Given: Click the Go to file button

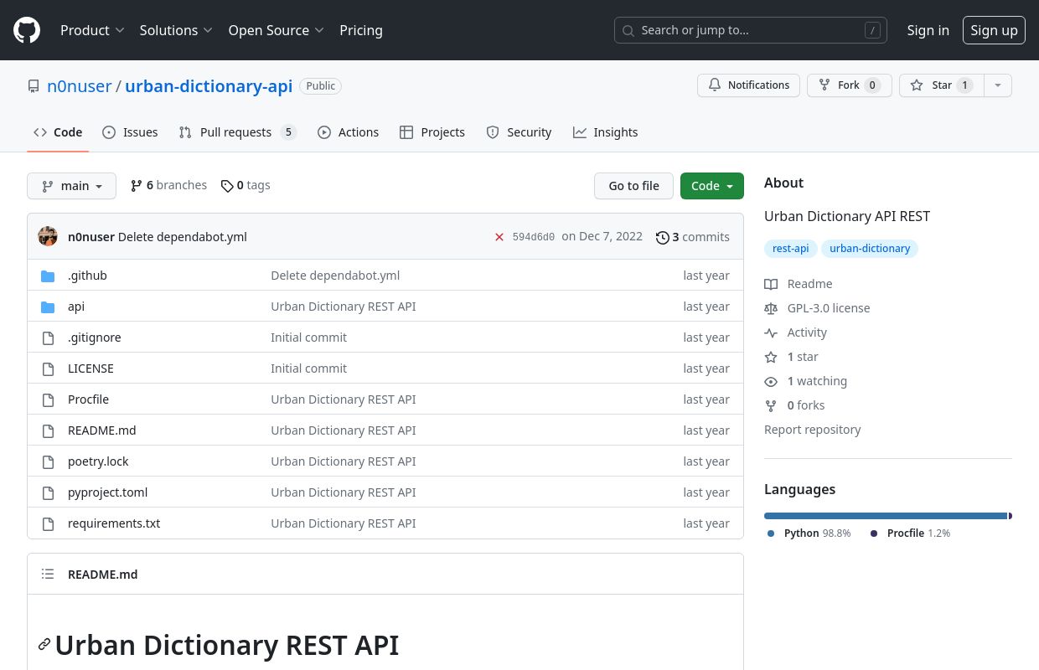Looking at the screenshot, I should [633, 186].
